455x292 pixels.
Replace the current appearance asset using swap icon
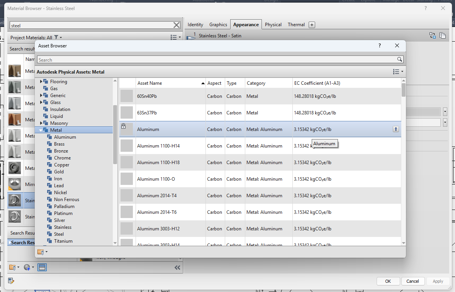pos(433,35)
